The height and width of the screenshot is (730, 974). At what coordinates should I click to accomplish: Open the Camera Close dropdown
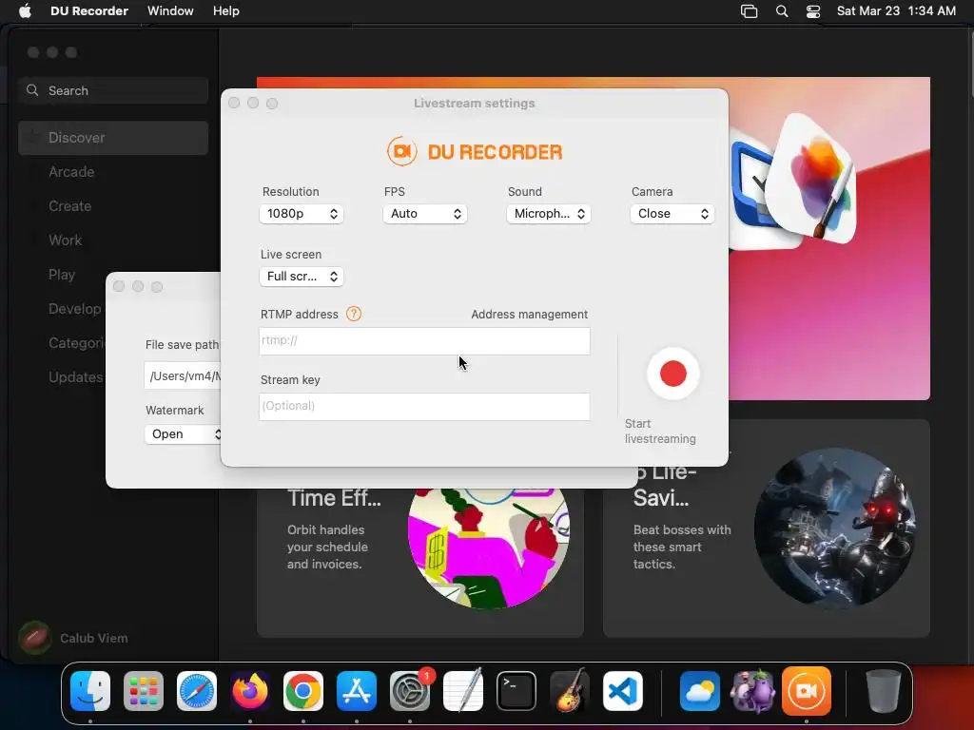coord(672,214)
